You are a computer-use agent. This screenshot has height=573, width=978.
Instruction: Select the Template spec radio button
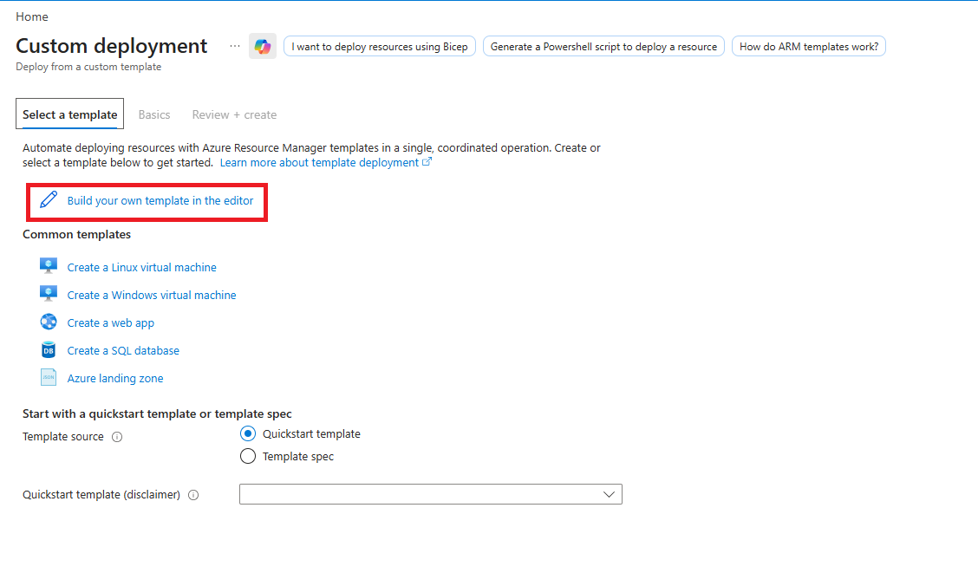pyautogui.click(x=248, y=456)
